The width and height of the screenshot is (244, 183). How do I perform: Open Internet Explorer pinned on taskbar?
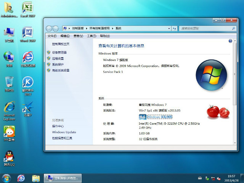click(21, 178)
